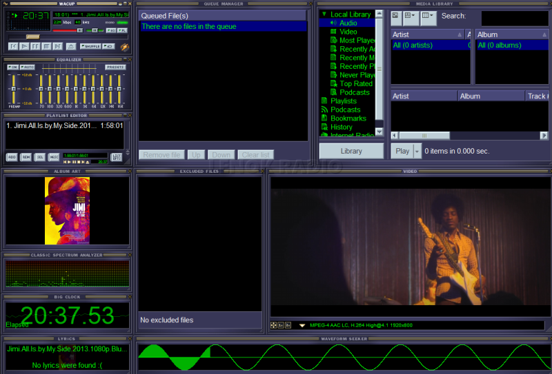Click the Track # column header in tracks pane
This screenshot has height=374, width=552.
click(538, 96)
